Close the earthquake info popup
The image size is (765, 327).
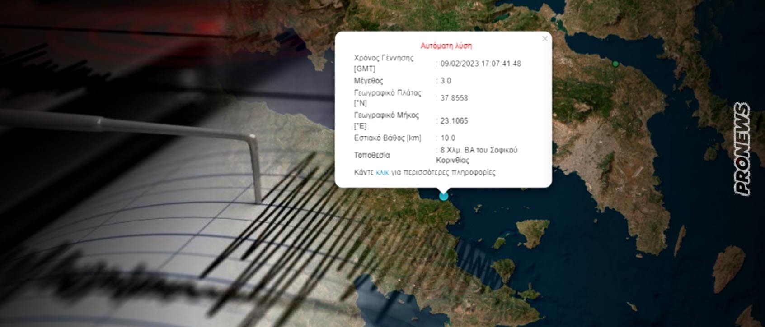(x=544, y=39)
